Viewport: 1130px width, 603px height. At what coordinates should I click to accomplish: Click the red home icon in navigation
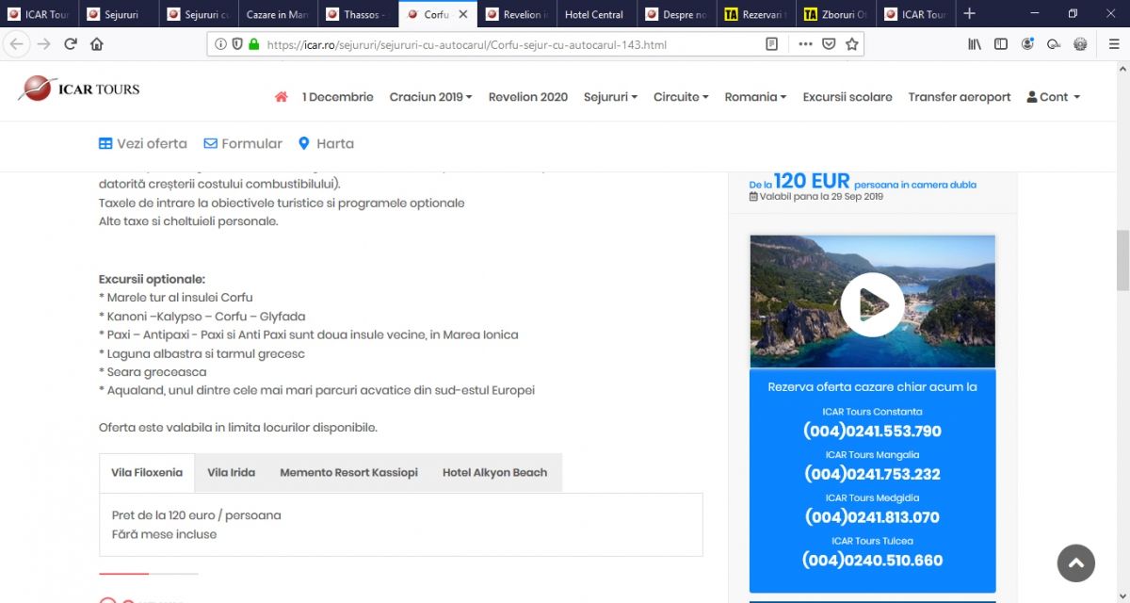click(x=281, y=97)
